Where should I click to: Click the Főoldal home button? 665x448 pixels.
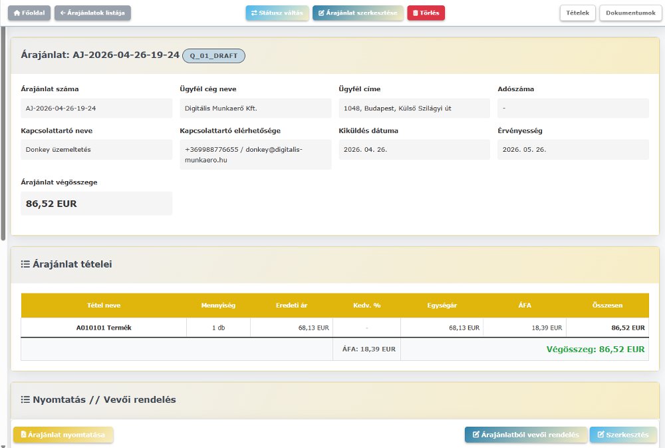tap(29, 13)
